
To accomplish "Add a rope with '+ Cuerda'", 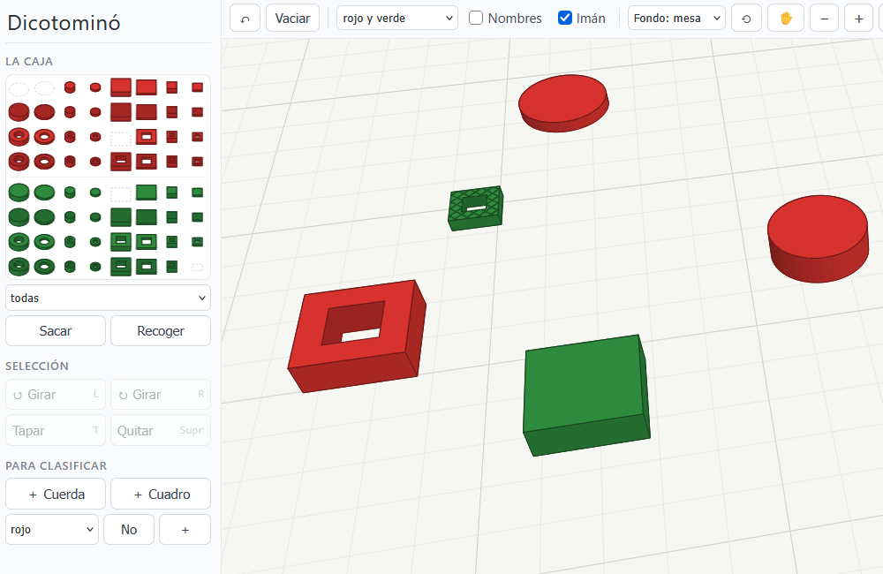I will [x=55, y=494].
